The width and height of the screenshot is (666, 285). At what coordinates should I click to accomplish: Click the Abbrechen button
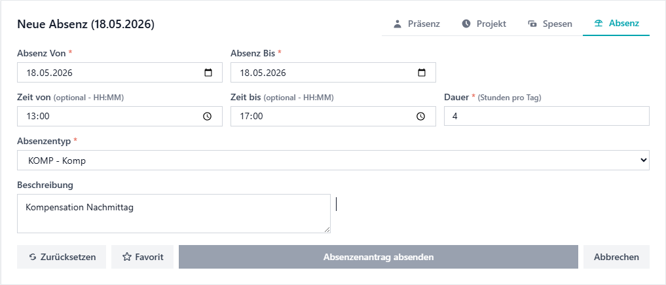pos(616,257)
